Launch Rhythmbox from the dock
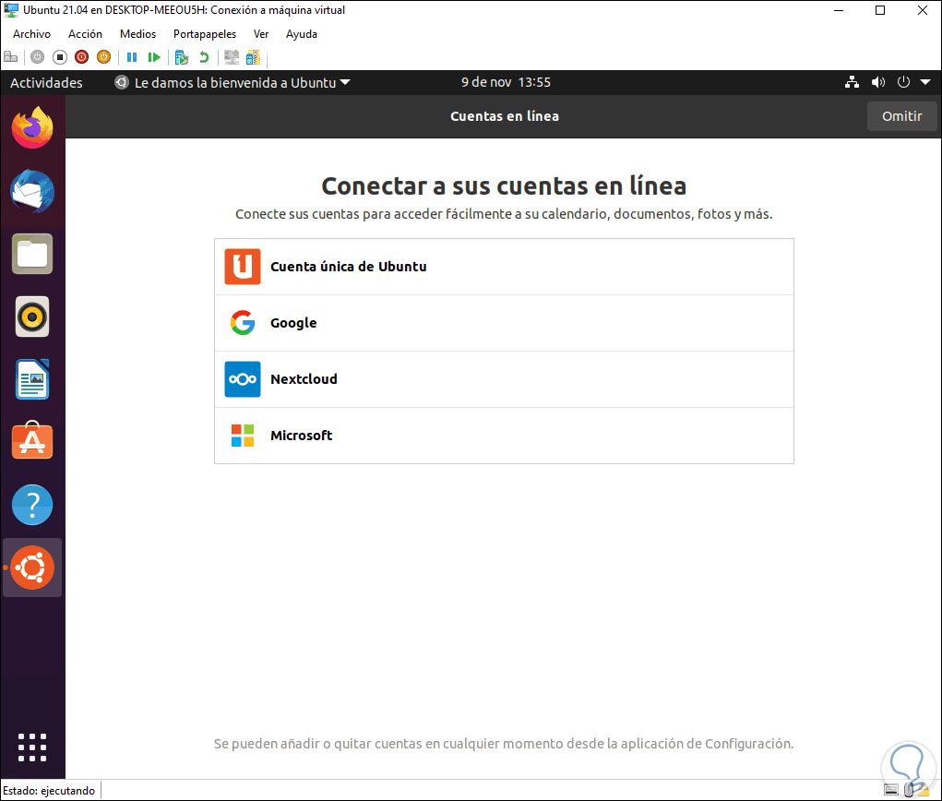 point(32,317)
